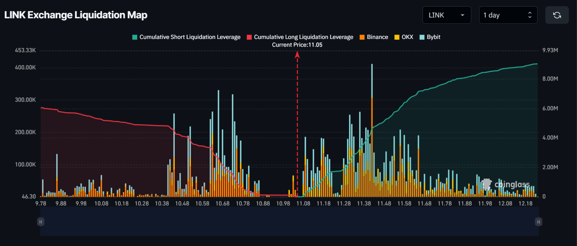Open the 1 day timeframe selector
577x246 pixels.
[x=508, y=15]
